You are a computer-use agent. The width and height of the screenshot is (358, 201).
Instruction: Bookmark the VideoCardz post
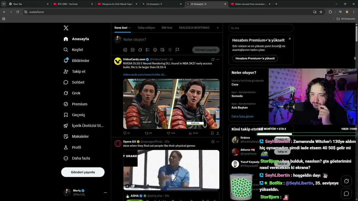pyautogui.click(x=212, y=133)
